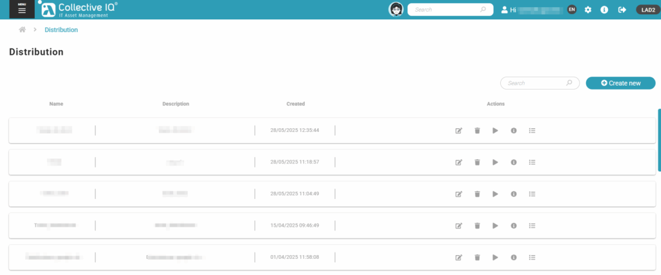Open the hamburger MENU button

pos(21,9)
